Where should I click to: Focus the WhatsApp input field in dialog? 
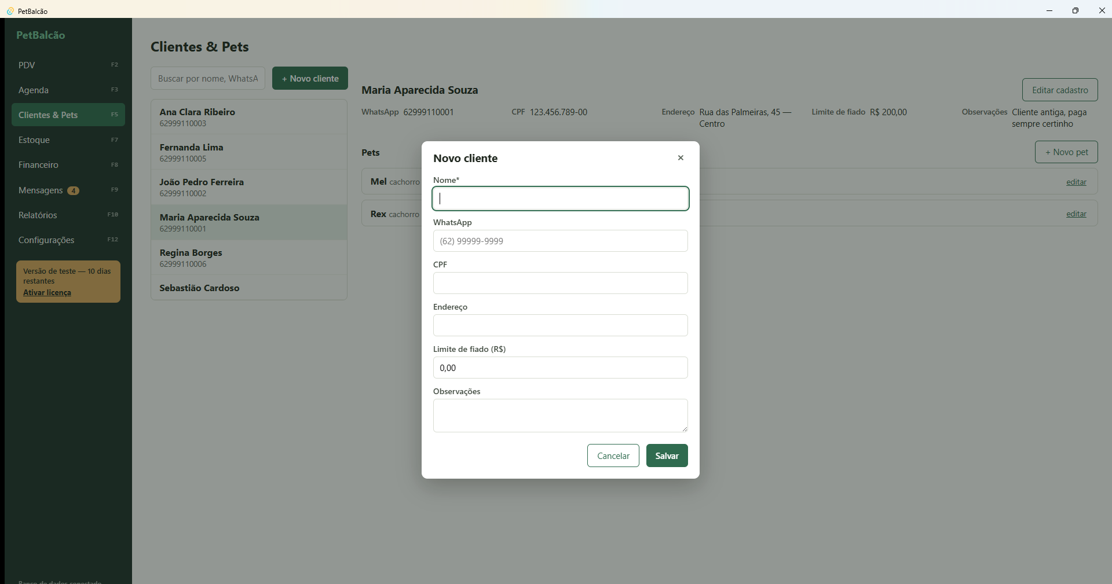pos(561,241)
